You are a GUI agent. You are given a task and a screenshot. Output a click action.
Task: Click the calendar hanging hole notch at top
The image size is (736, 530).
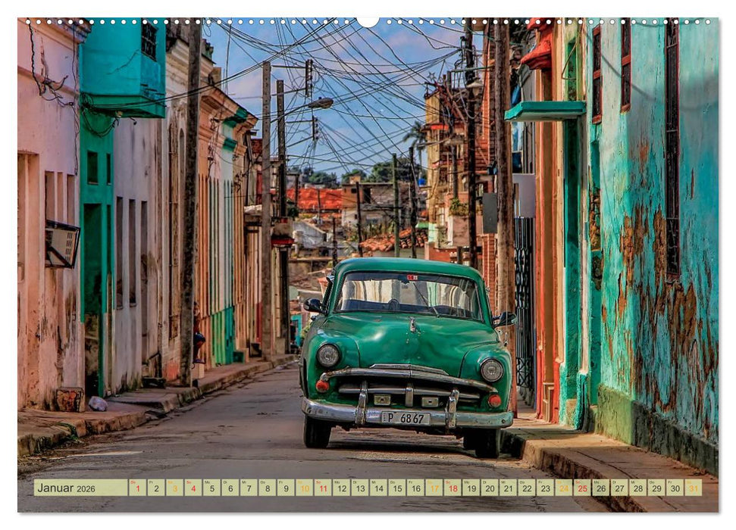coord(368,21)
